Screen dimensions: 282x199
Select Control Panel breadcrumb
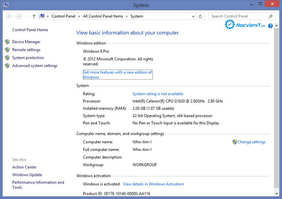63,16
